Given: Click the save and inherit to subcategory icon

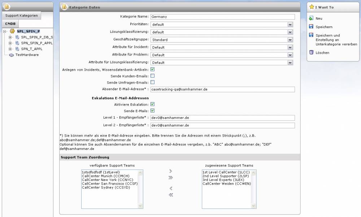Looking at the screenshot, I should [311, 35].
